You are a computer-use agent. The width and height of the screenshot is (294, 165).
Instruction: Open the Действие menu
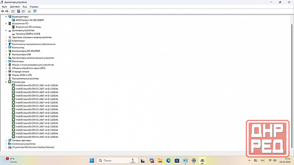click(15, 7)
